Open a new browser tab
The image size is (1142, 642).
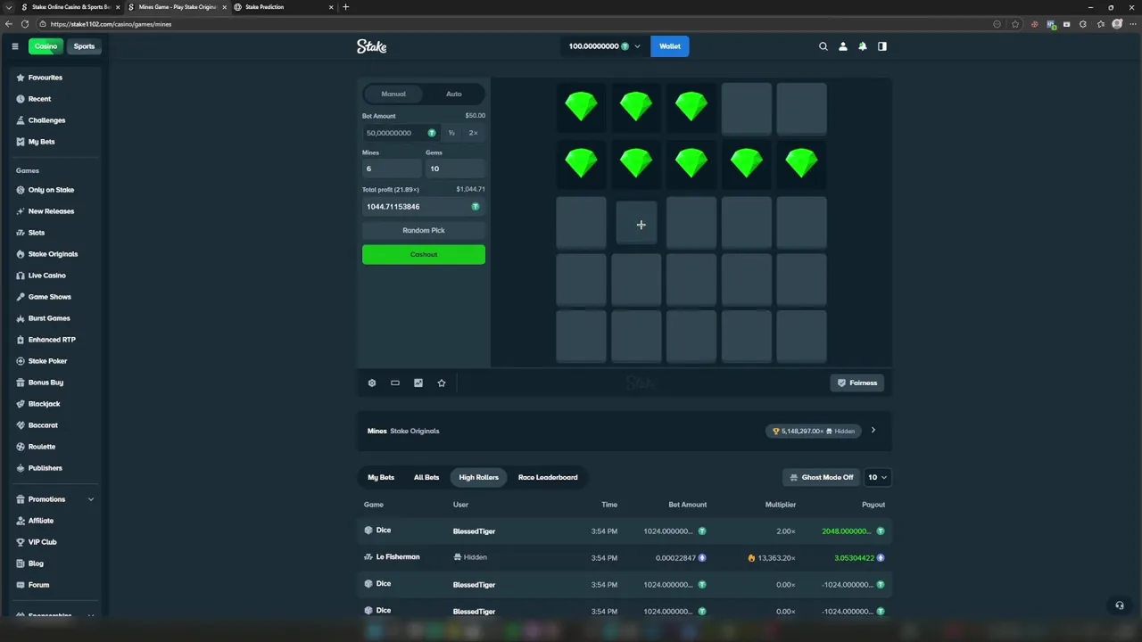pos(346,7)
